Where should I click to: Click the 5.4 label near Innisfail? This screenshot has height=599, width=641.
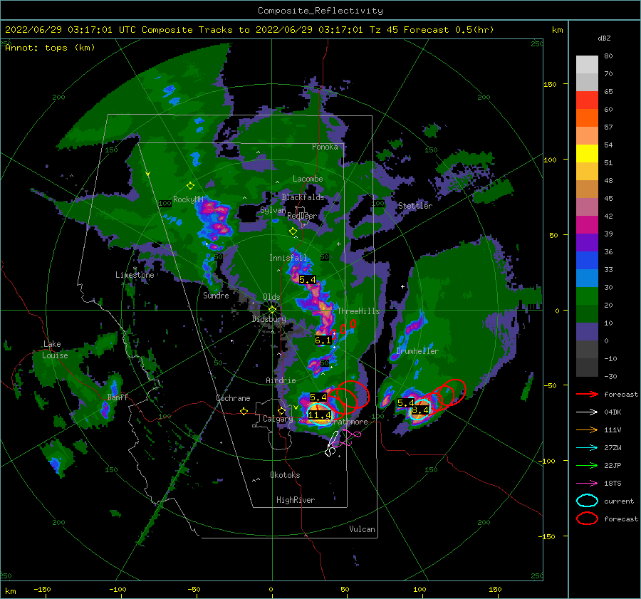308,280
